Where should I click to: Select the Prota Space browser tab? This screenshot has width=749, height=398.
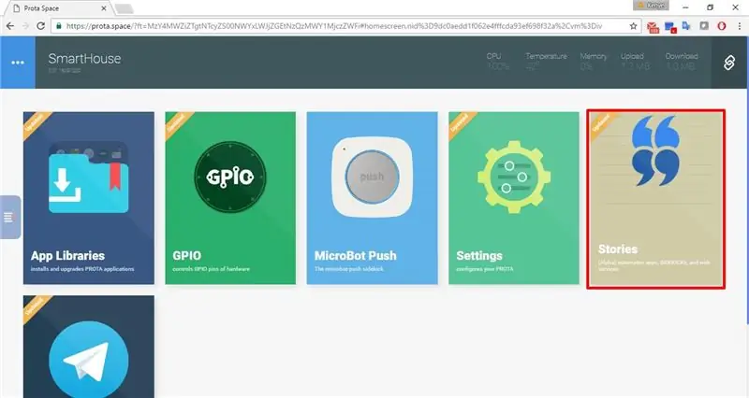point(60,8)
